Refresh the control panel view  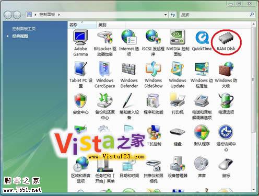(173, 15)
